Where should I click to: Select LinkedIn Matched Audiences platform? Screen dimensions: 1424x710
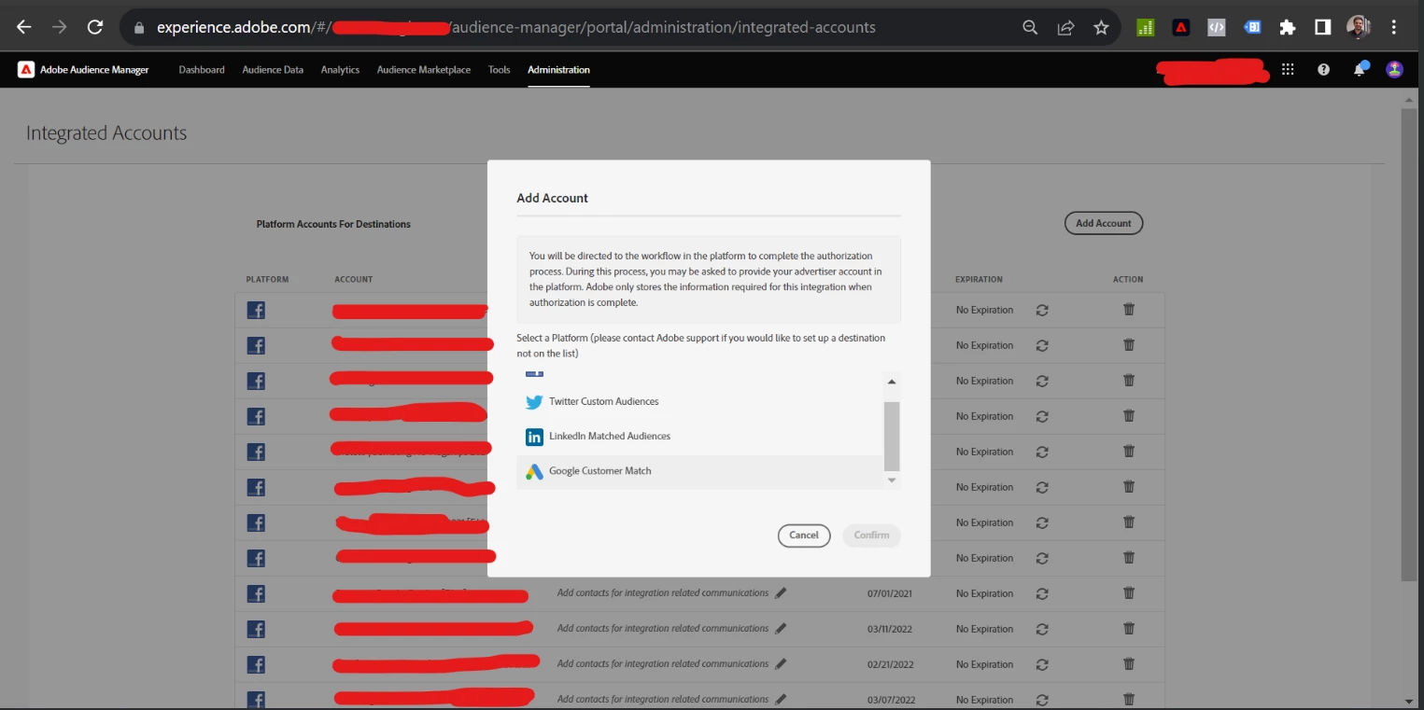coord(699,437)
